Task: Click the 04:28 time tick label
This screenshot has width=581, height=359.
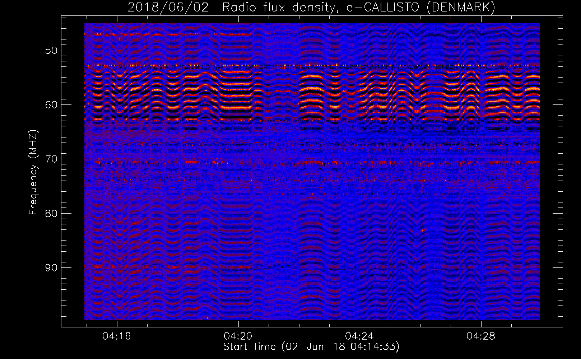Action: coord(481,336)
